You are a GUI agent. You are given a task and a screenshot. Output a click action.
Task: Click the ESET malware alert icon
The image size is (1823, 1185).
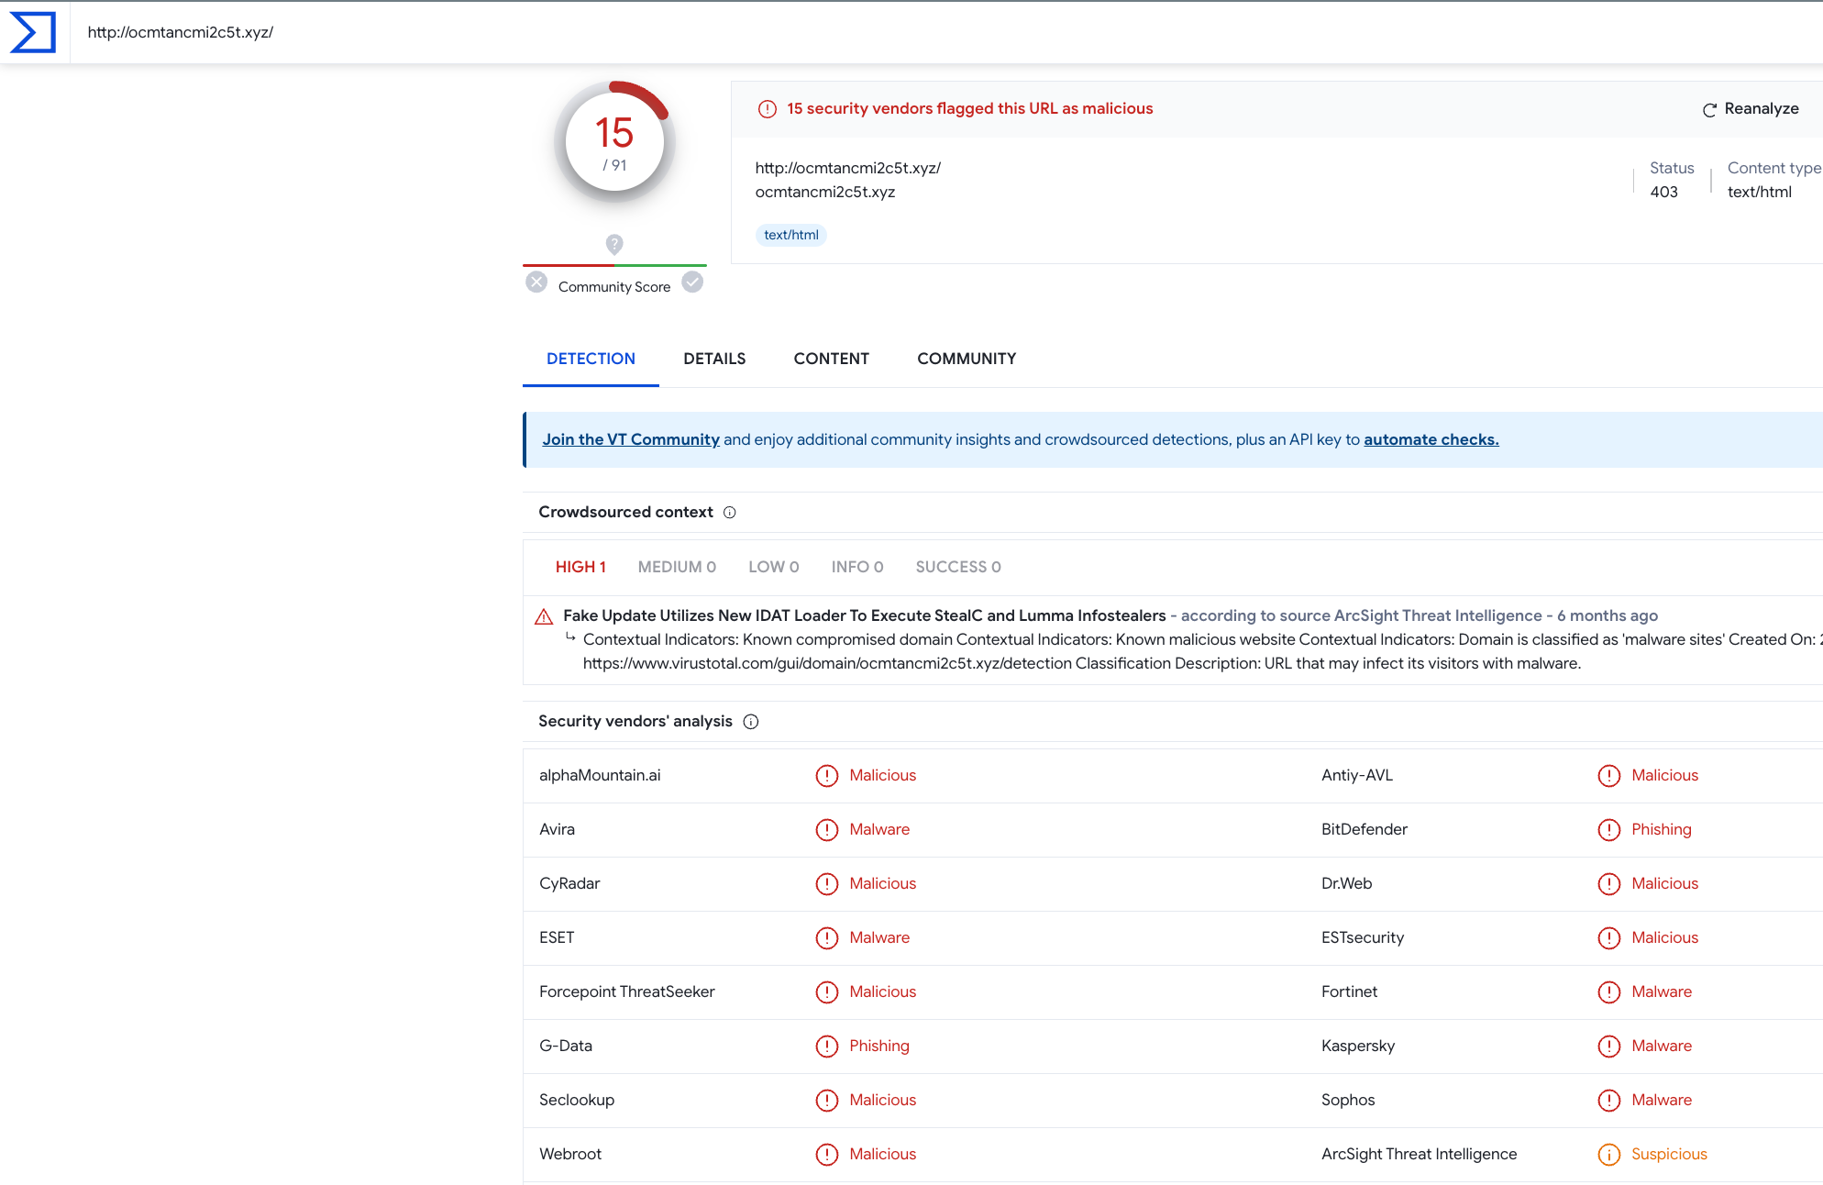click(827, 938)
